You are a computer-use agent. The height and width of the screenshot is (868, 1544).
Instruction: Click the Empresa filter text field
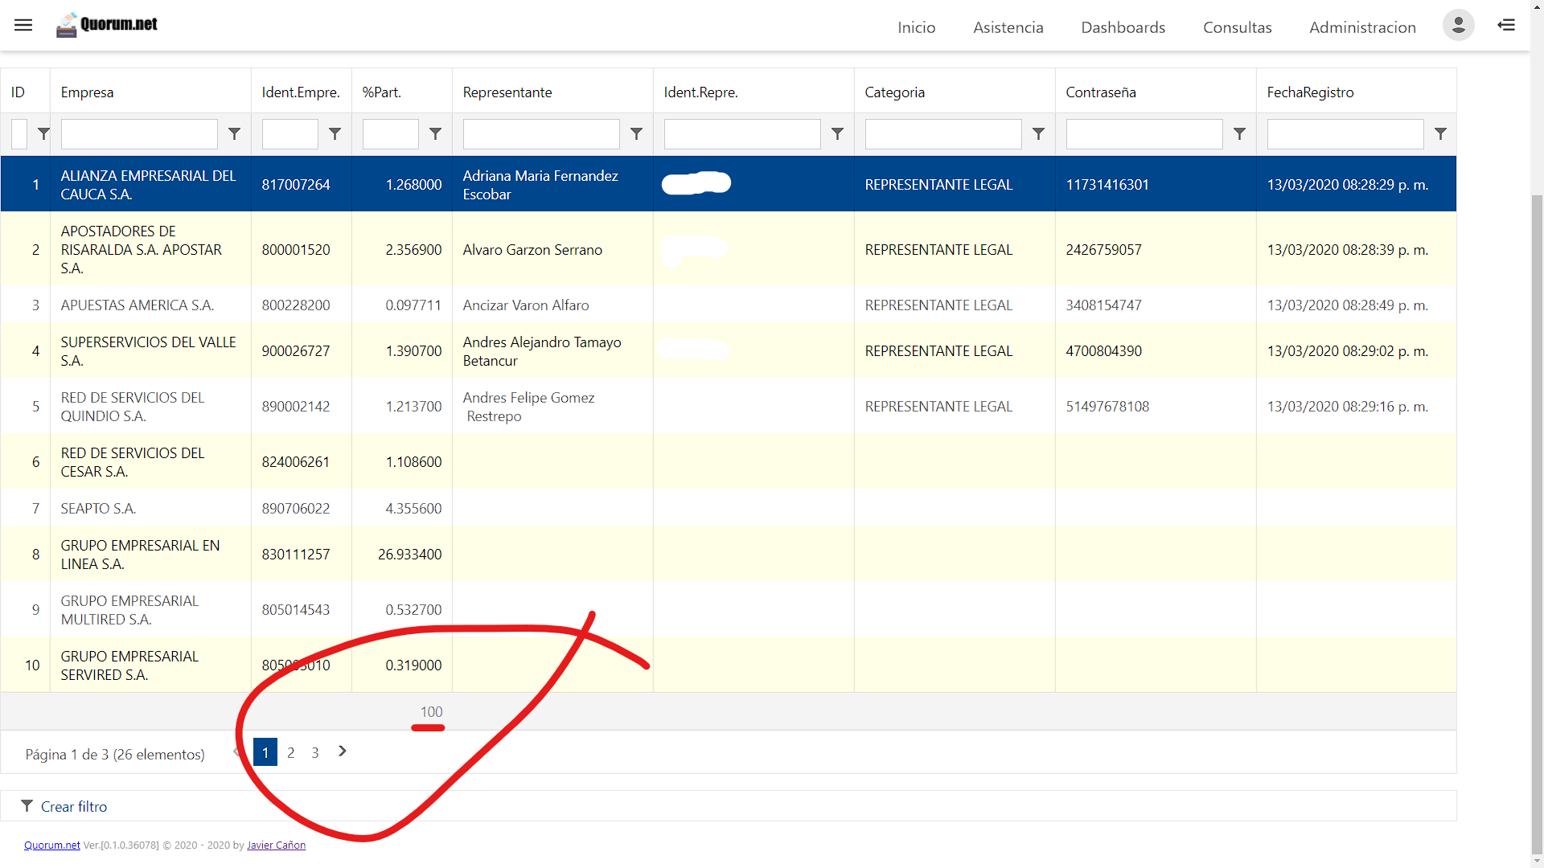[x=139, y=134]
